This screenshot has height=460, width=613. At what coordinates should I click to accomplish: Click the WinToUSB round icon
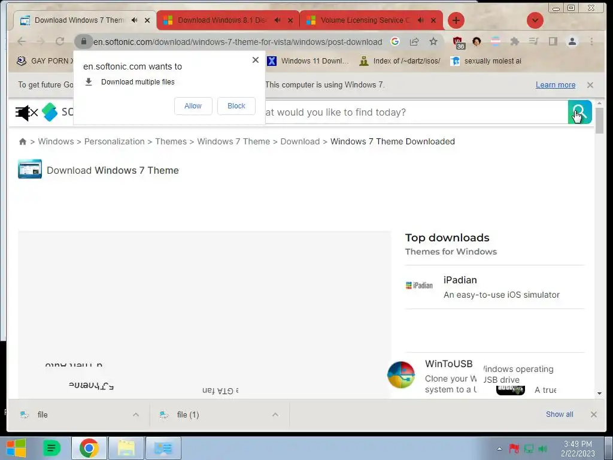(x=401, y=375)
